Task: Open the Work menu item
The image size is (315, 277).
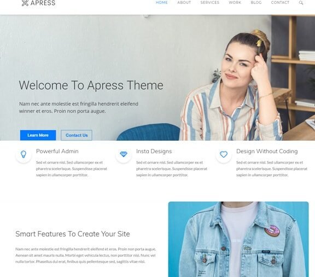Action: pos(235,3)
